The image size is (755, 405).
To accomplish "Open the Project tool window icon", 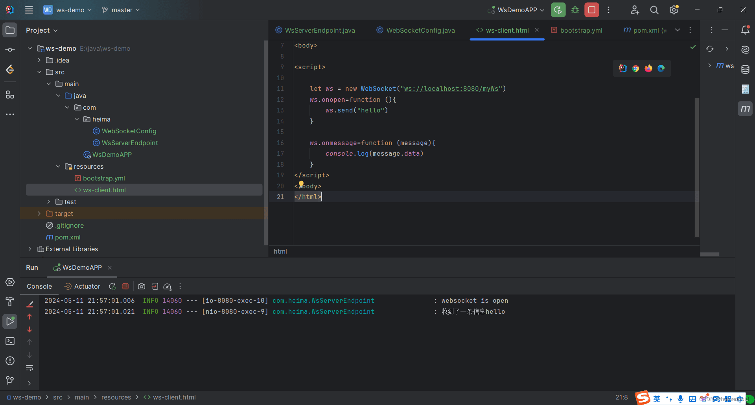I will click(x=10, y=30).
